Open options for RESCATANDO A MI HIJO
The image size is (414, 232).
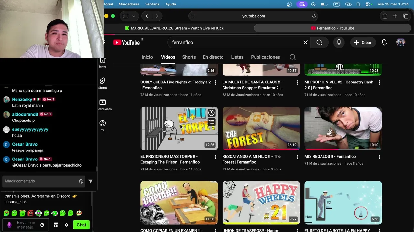298,157
